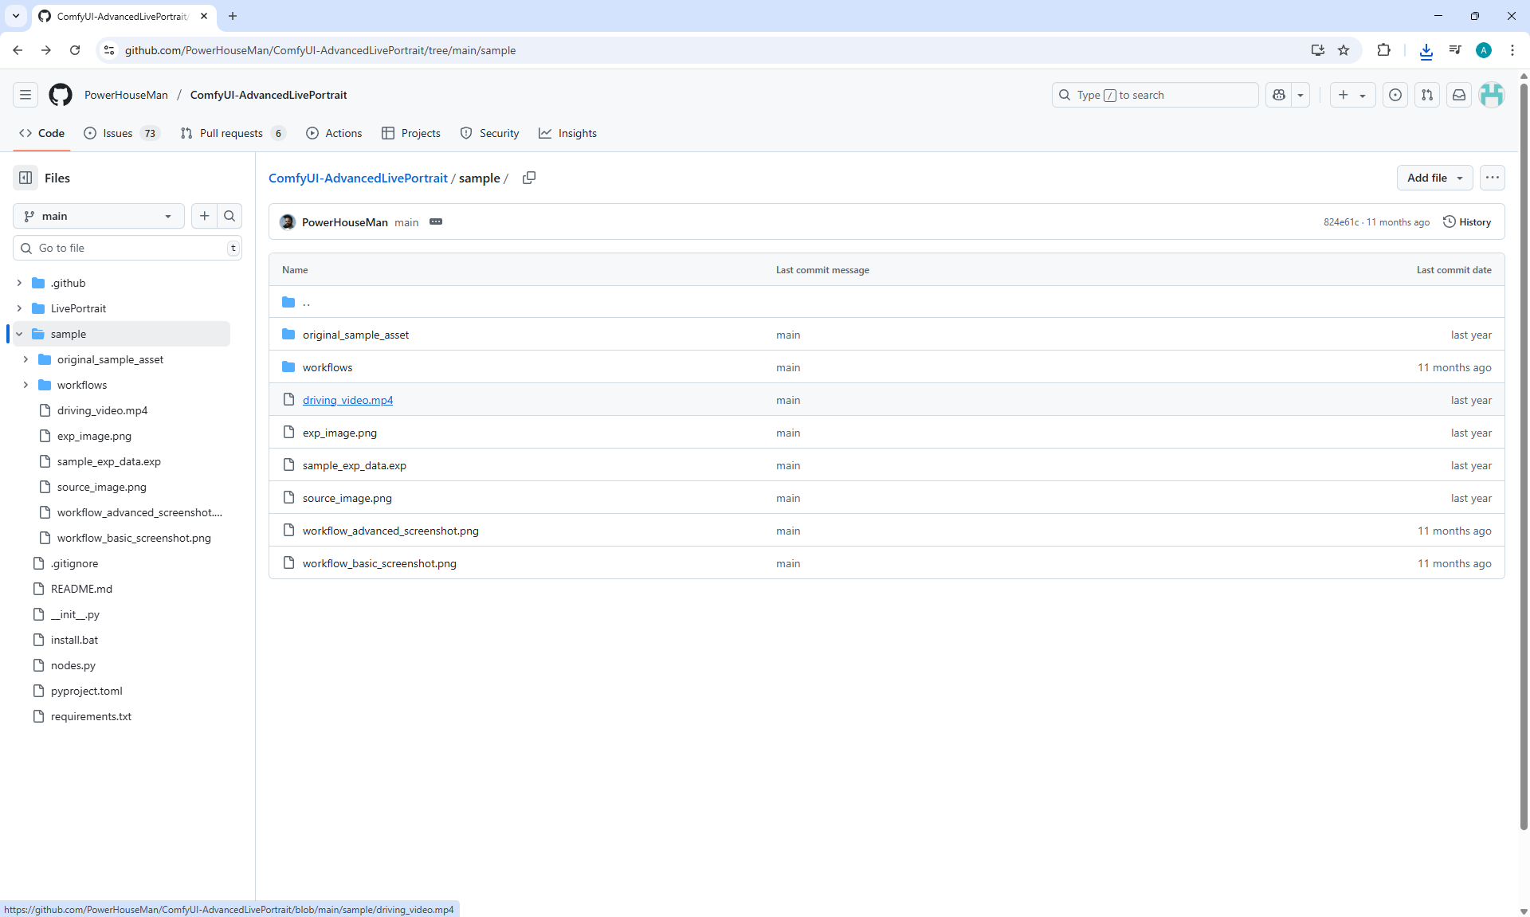Click the add file plus icon in sidebar
1530x917 pixels.
tap(205, 216)
